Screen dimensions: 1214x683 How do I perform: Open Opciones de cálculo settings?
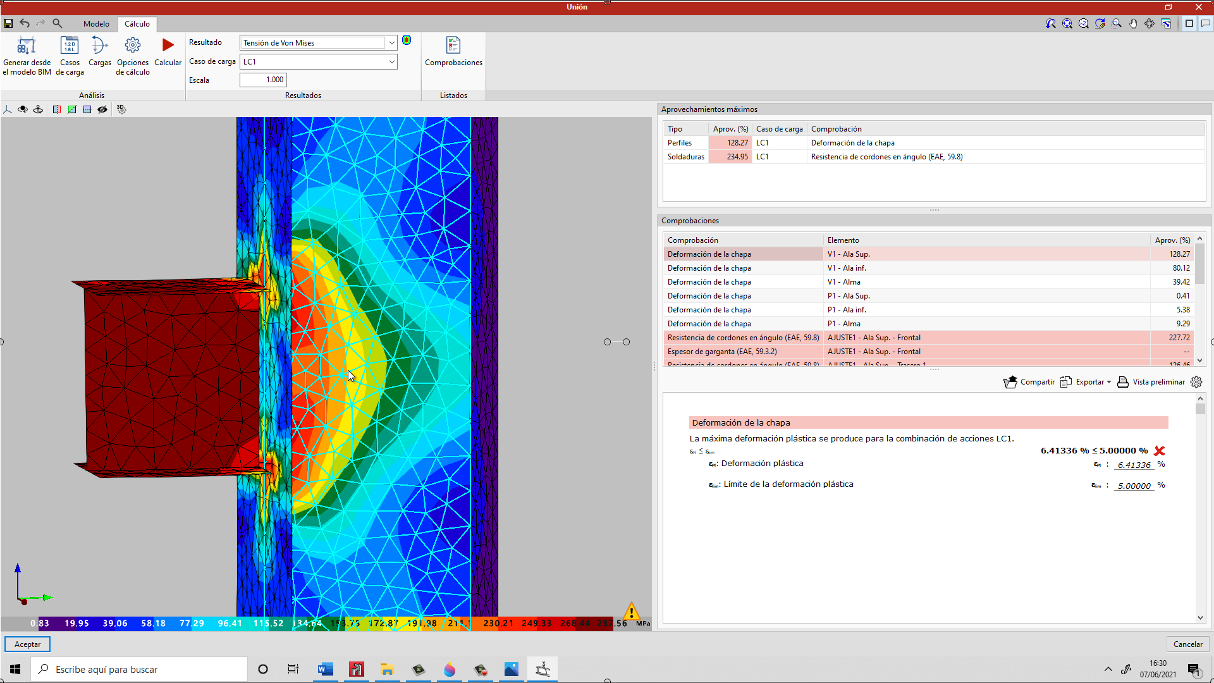click(132, 46)
